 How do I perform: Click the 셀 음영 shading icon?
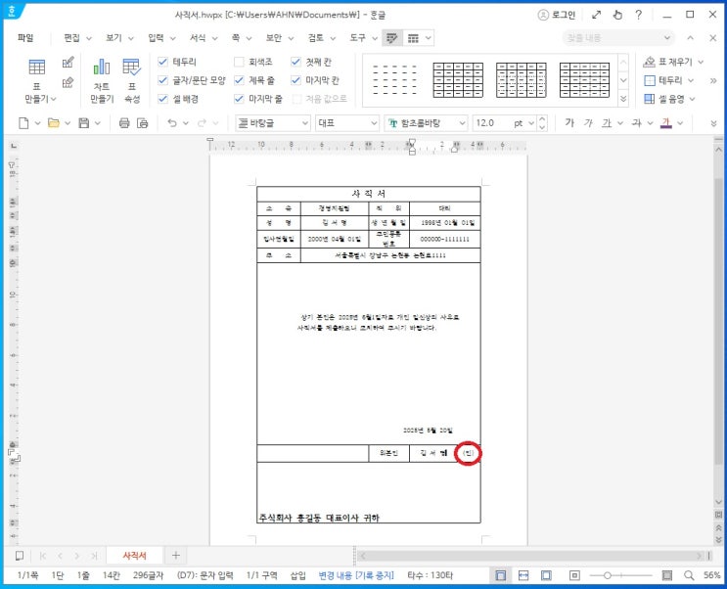[x=650, y=99]
